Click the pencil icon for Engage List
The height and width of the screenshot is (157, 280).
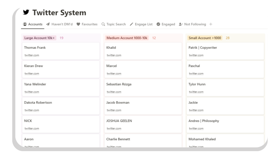(x=132, y=24)
